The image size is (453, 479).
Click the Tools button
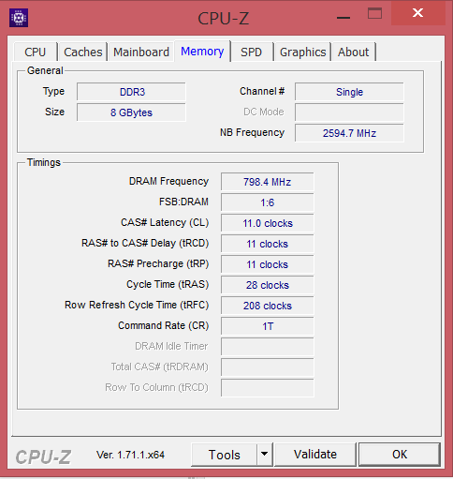tap(225, 455)
